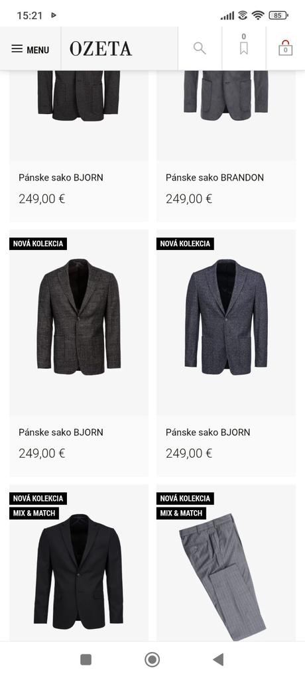Image resolution: width=305 pixels, height=678 pixels.
Task: Tap MIX & MATCH badge on trousers
Action: point(181,513)
